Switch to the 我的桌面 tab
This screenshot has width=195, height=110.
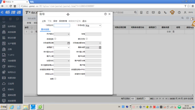click(x=31, y=18)
